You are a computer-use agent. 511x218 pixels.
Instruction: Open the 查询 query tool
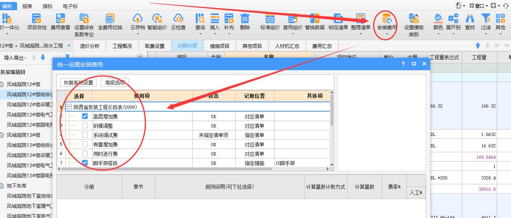click(x=200, y=22)
